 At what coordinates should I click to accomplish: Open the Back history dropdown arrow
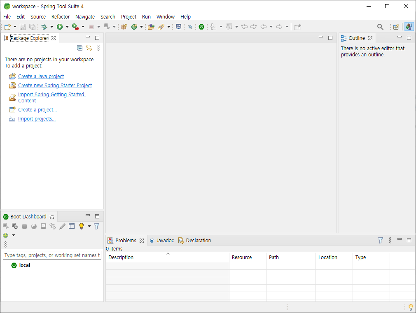pyautogui.click(x=271, y=27)
